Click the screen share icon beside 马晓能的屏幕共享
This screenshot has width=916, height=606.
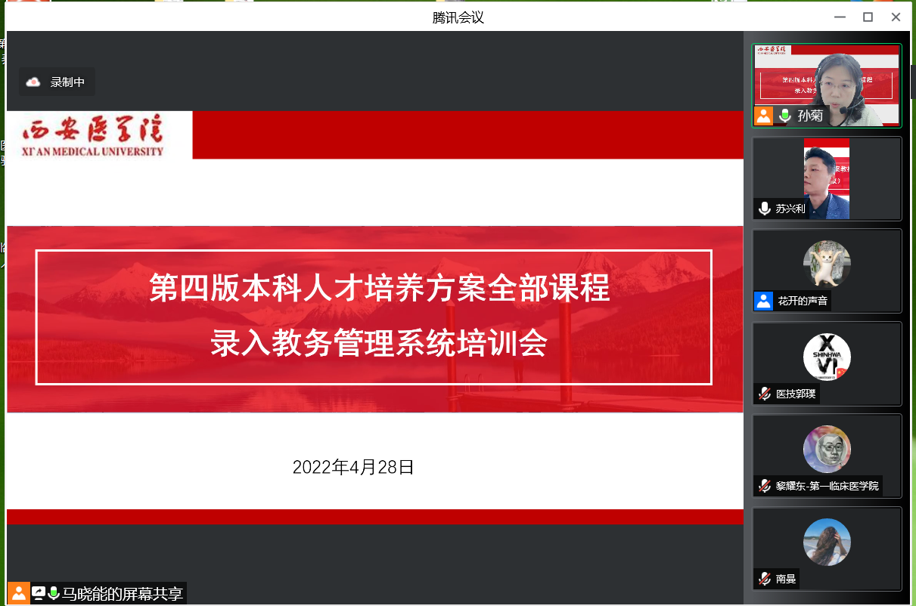point(38,593)
